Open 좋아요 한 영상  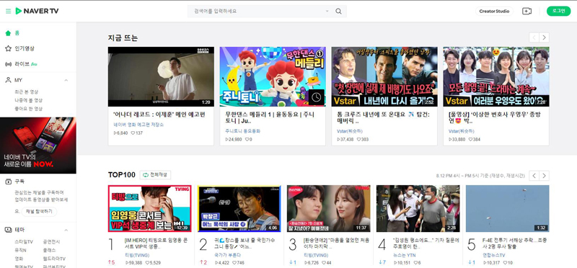click(28, 109)
